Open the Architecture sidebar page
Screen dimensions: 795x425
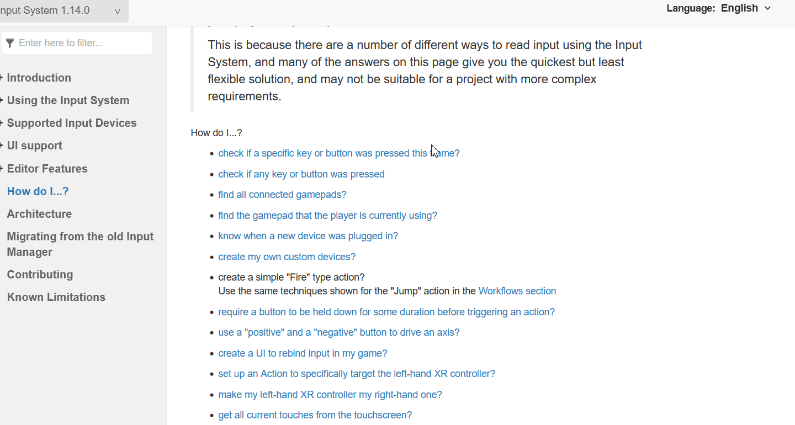tap(39, 214)
